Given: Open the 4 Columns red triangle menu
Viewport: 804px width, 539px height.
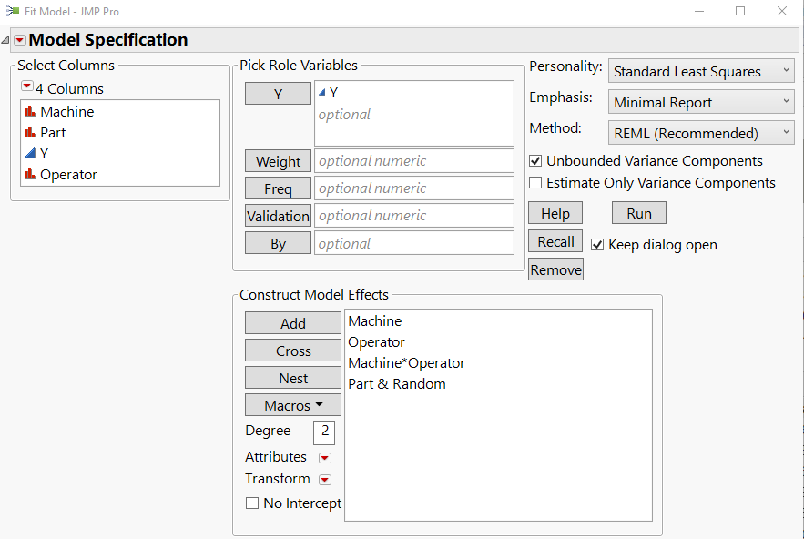Looking at the screenshot, I should 26,87.
